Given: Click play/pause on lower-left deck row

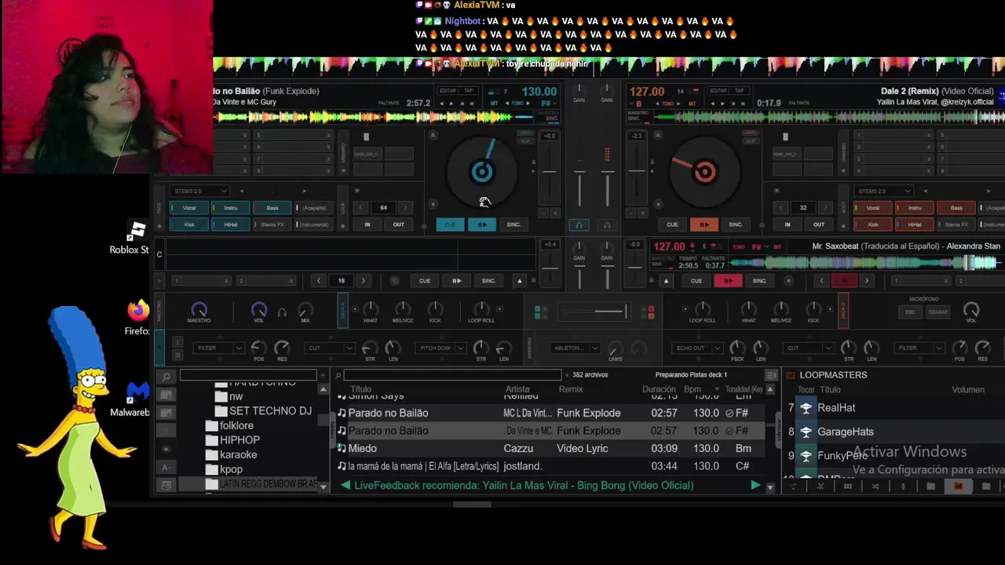Looking at the screenshot, I should [456, 281].
